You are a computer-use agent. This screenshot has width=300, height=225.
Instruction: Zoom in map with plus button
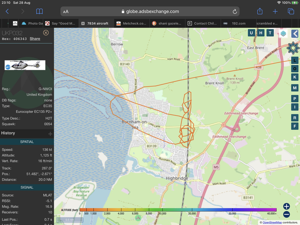tap(287, 206)
